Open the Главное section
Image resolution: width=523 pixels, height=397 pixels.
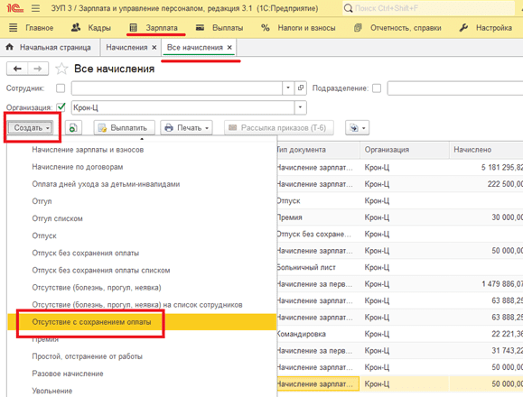tap(32, 28)
